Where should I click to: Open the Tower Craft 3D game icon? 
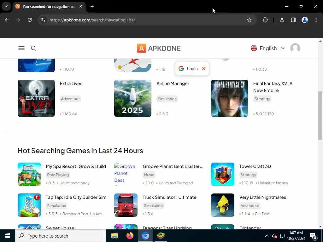[222, 174]
